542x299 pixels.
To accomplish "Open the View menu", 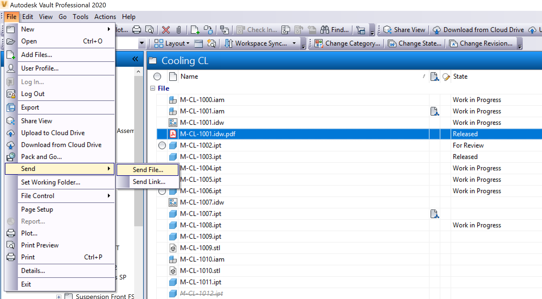I will pos(46,17).
